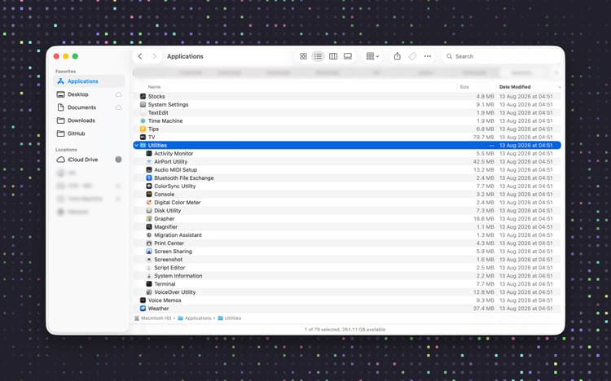
Task: Select the Stocks app icon
Action: point(143,96)
